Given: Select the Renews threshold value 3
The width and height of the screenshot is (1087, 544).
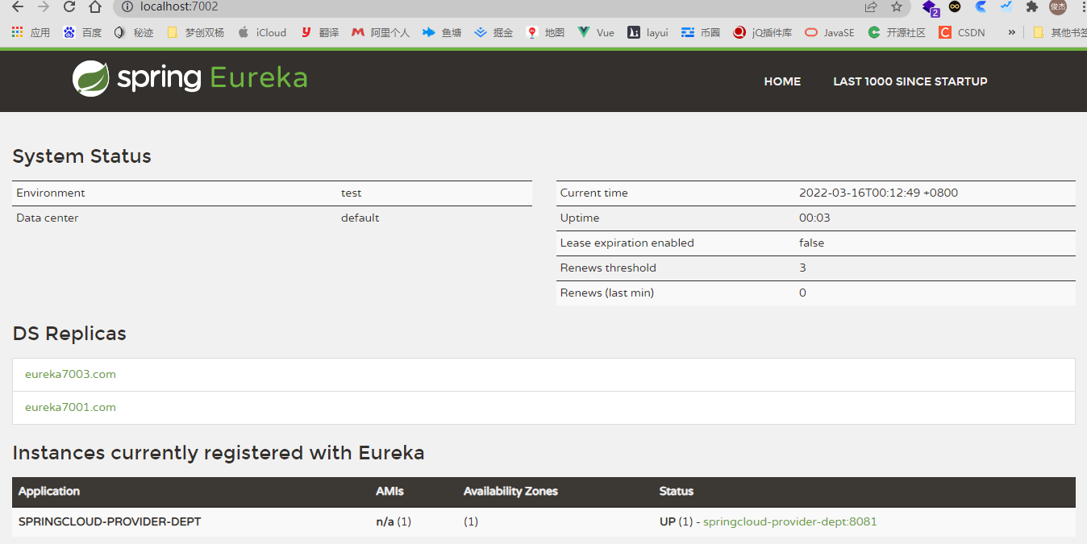Looking at the screenshot, I should [802, 268].
